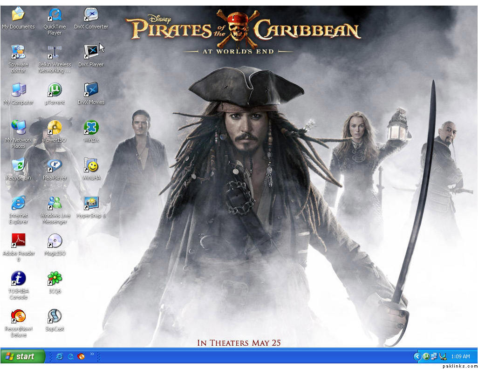The height and width of the screenshot is (369, 478).
Task: Launch Internet Explorer from Quick Launch bar
Action: (59, 356)
